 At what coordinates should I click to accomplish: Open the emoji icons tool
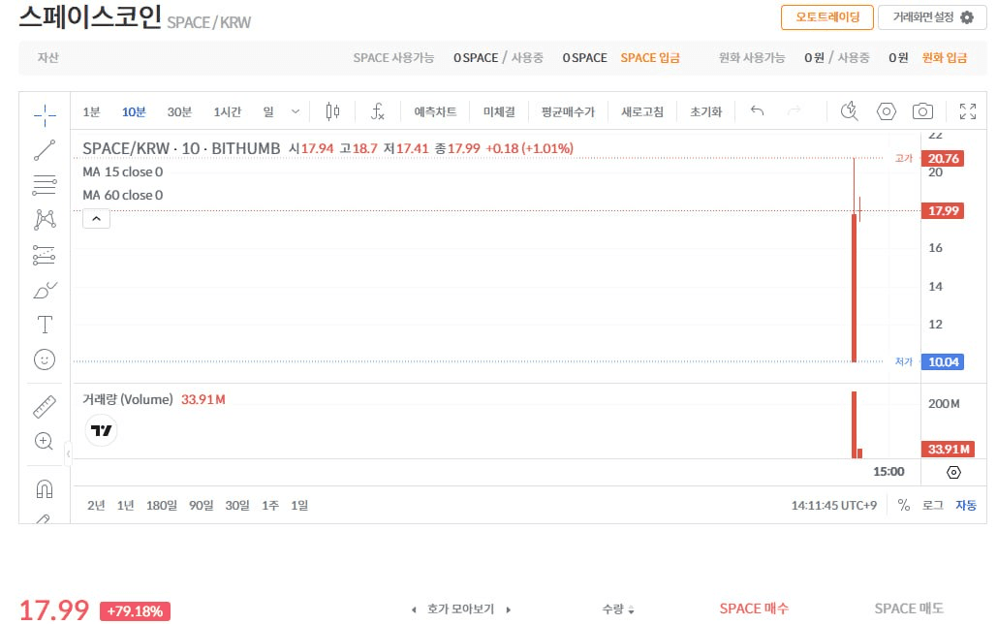(45, 360)
